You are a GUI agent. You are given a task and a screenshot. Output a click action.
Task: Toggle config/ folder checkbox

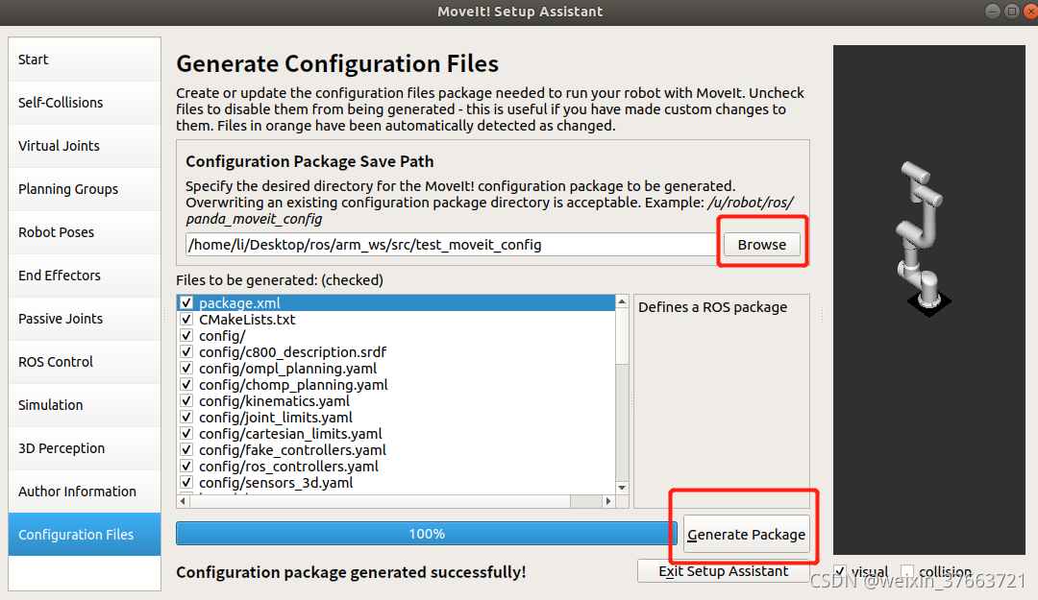pyautogui.click(x=186, y=335)
